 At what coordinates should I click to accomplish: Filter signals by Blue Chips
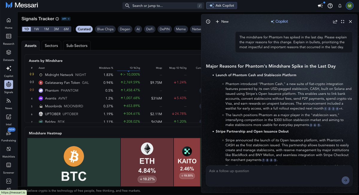click(x=105, y=29)
